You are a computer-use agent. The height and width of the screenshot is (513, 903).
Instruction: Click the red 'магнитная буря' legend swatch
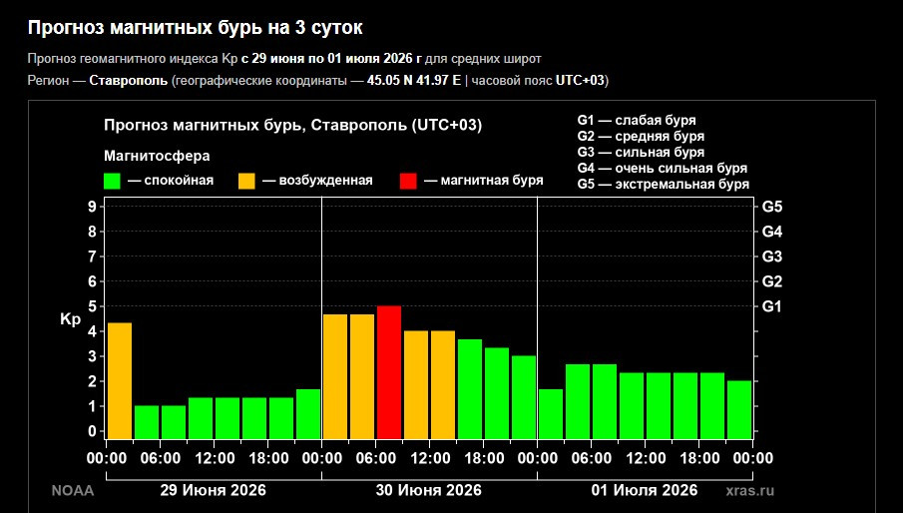click(x=408, y=181)
